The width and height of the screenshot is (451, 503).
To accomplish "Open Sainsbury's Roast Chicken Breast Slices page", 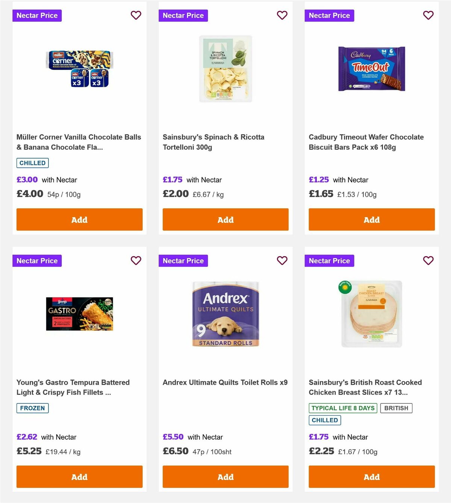I will click(365, 387).
